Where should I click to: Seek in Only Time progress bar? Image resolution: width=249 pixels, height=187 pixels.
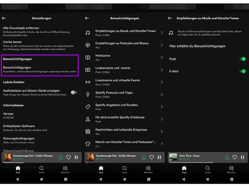pos(208,162)
